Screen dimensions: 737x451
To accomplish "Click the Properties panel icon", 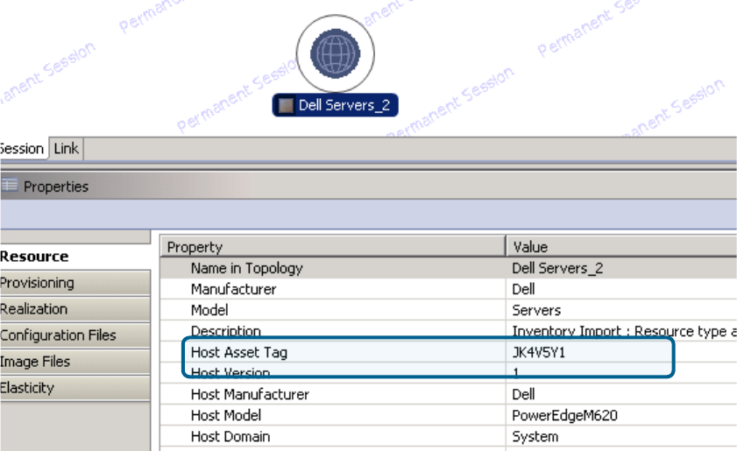I will point(10,186).
